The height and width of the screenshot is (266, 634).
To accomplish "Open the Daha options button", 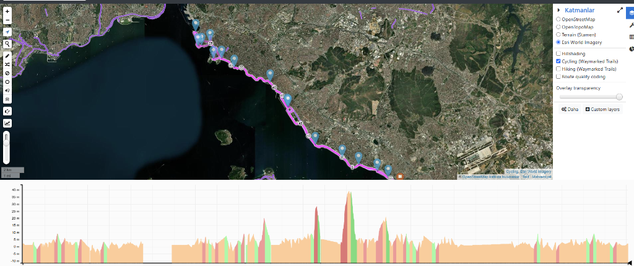I will pos(570,109).
